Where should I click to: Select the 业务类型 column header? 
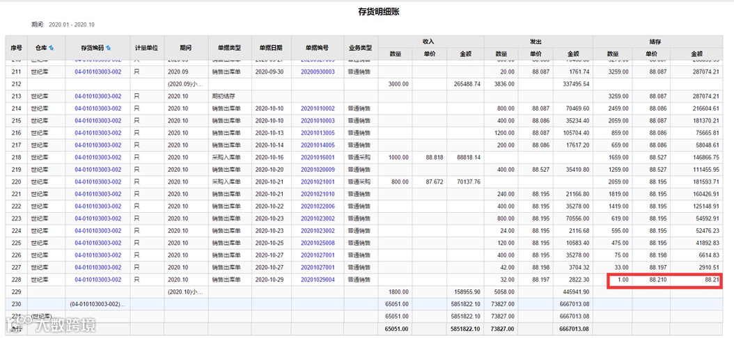(x=361, y=48)
